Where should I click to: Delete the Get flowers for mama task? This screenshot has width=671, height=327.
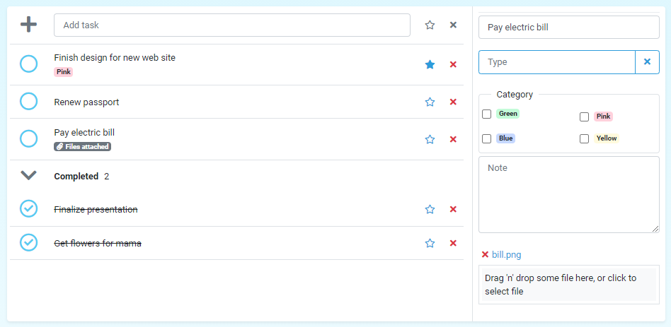pos(453,244)
